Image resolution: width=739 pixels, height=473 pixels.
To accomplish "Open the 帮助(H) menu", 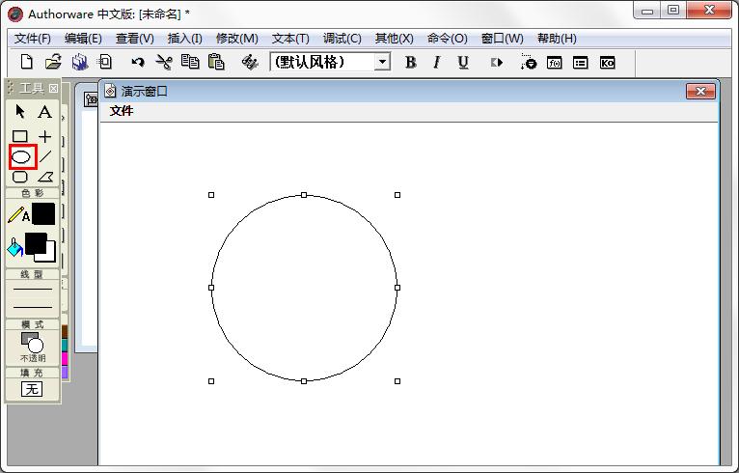I will click(x=557, y=39).
